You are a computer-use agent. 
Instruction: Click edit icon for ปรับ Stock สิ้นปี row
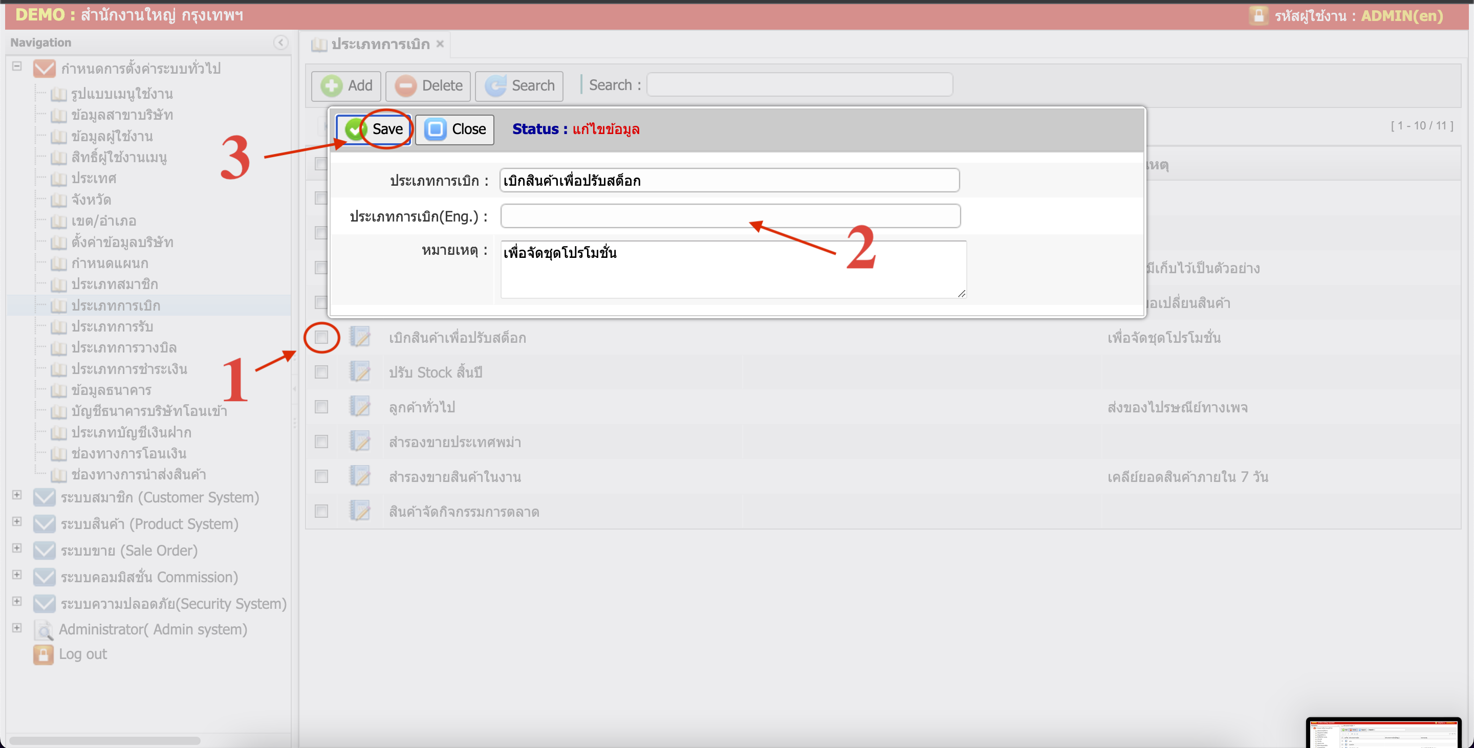point(360,372)
